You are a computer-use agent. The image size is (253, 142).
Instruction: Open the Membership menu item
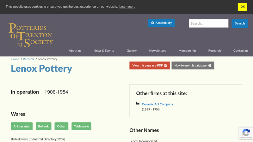(x=187, y=50)
